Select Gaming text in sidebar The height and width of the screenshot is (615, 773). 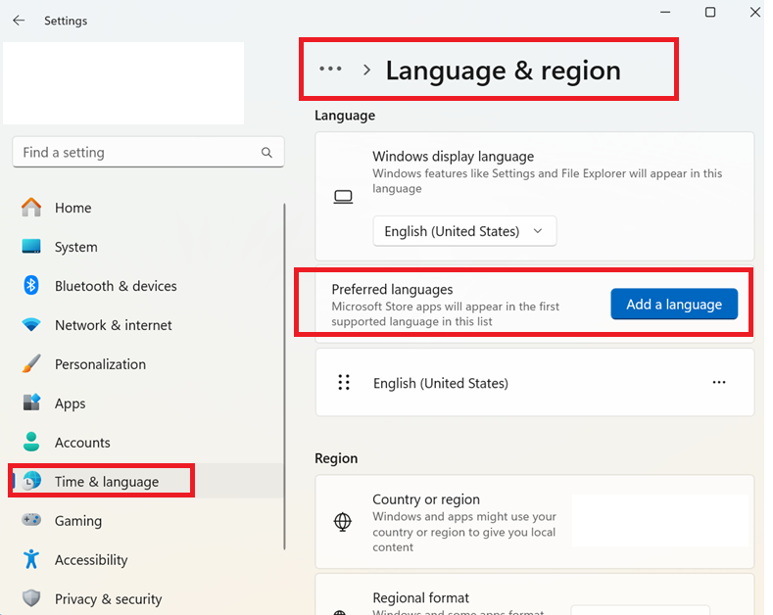(78, 521)
